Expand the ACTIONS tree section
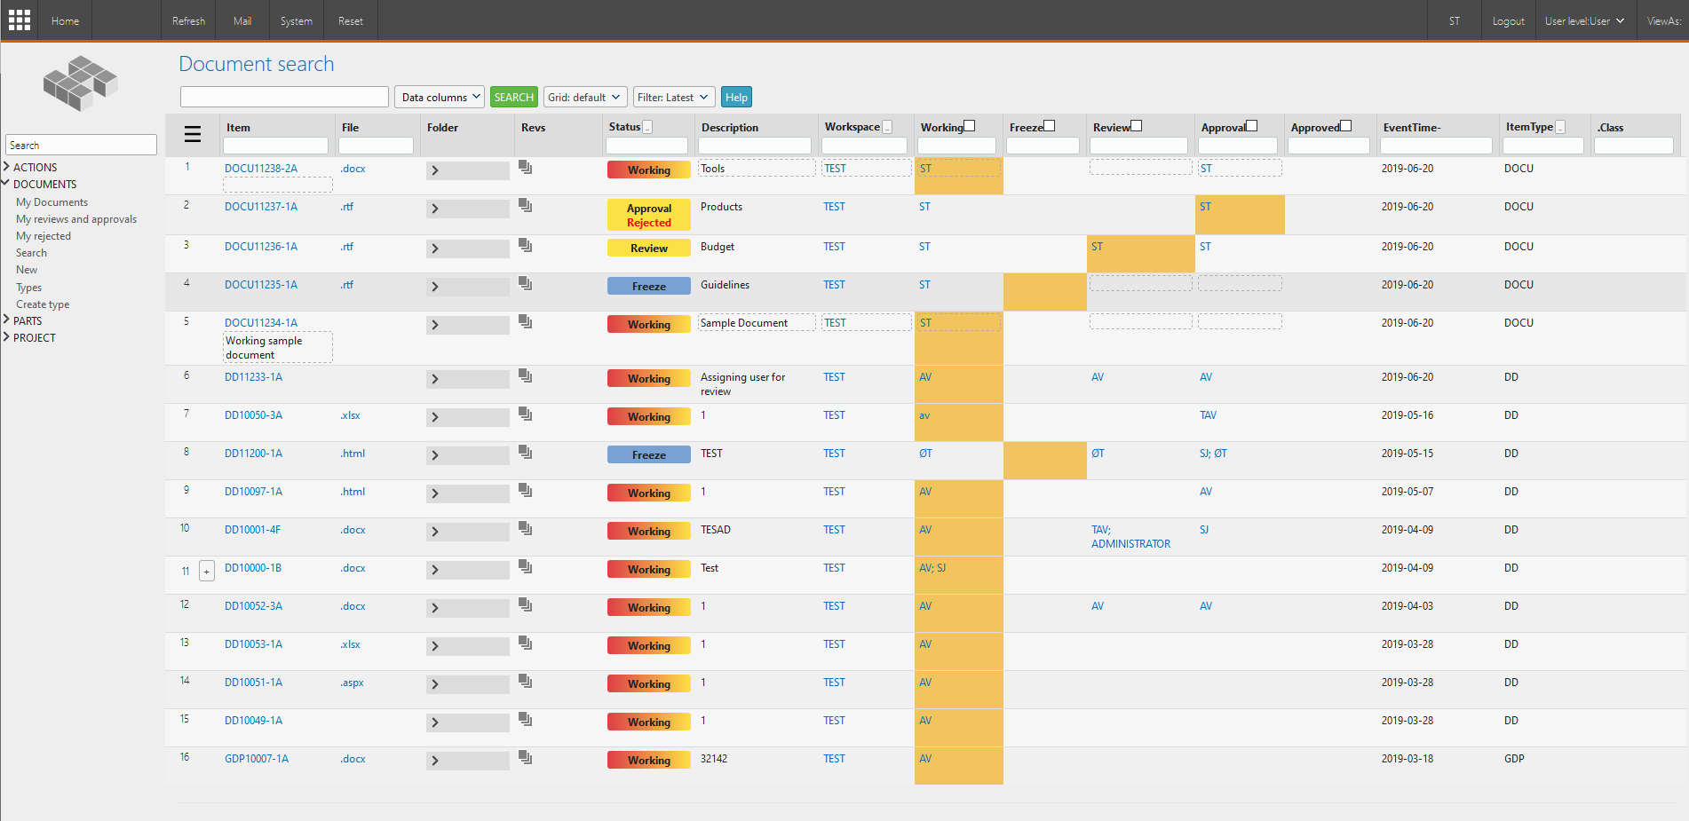Viewport: 1689px width, 821px height. (7, 167)
